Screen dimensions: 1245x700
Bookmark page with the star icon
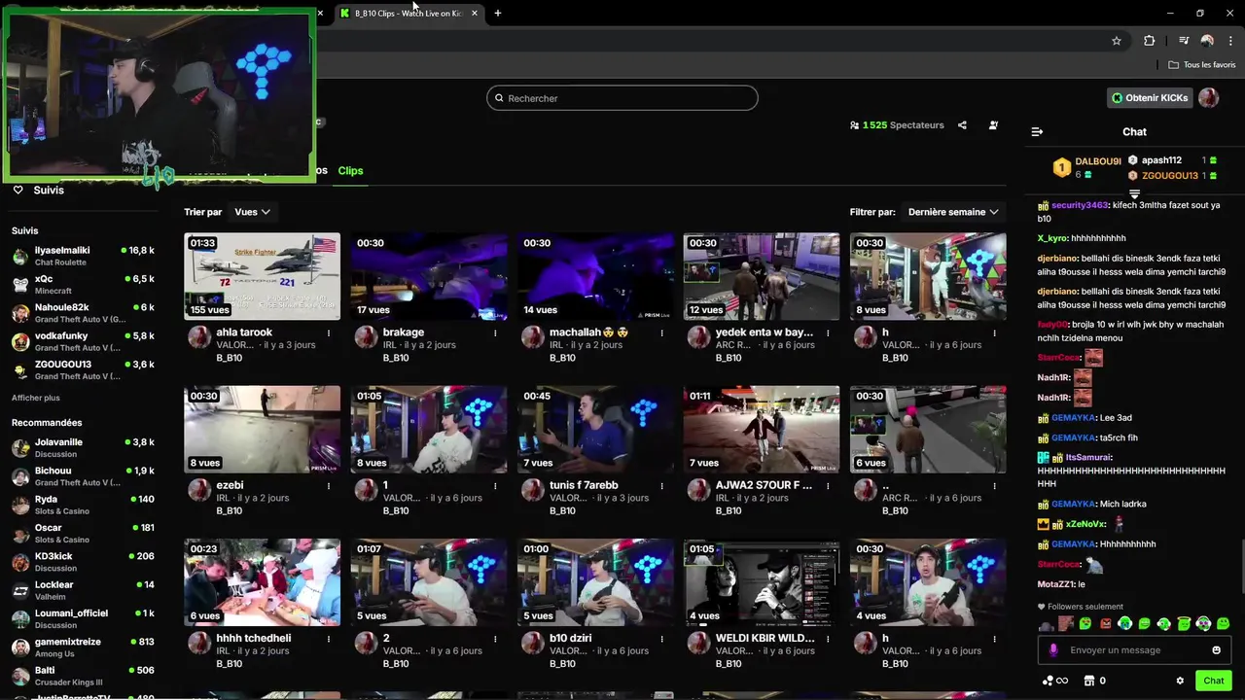[1117, 41]
